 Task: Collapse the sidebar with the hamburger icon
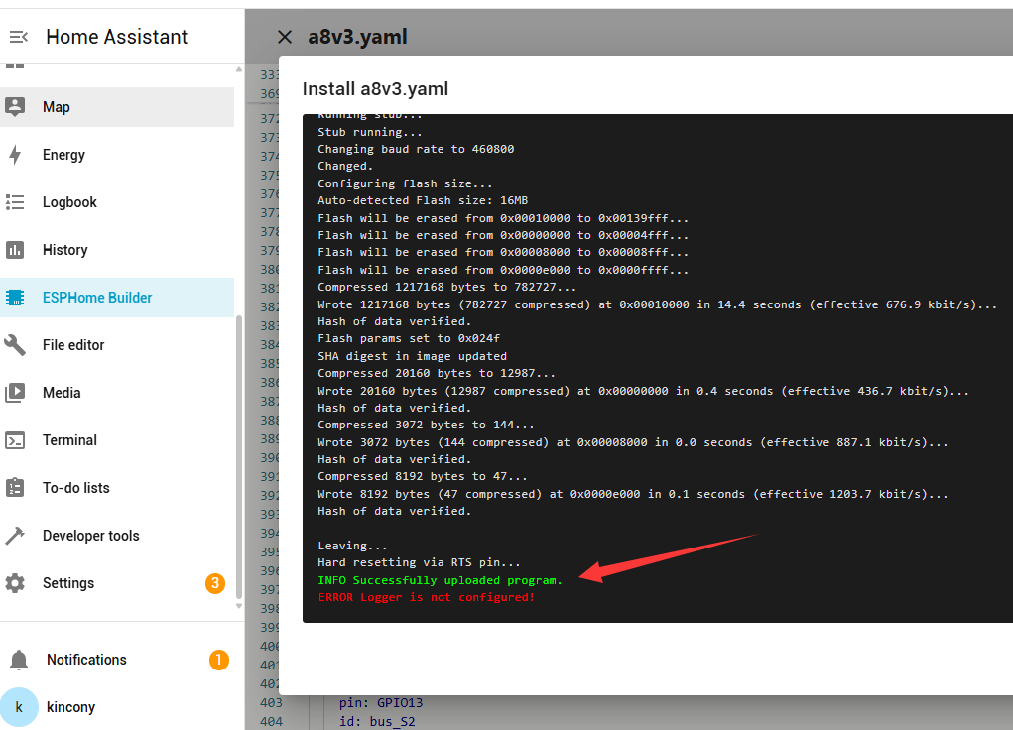(x=18, y=37)
